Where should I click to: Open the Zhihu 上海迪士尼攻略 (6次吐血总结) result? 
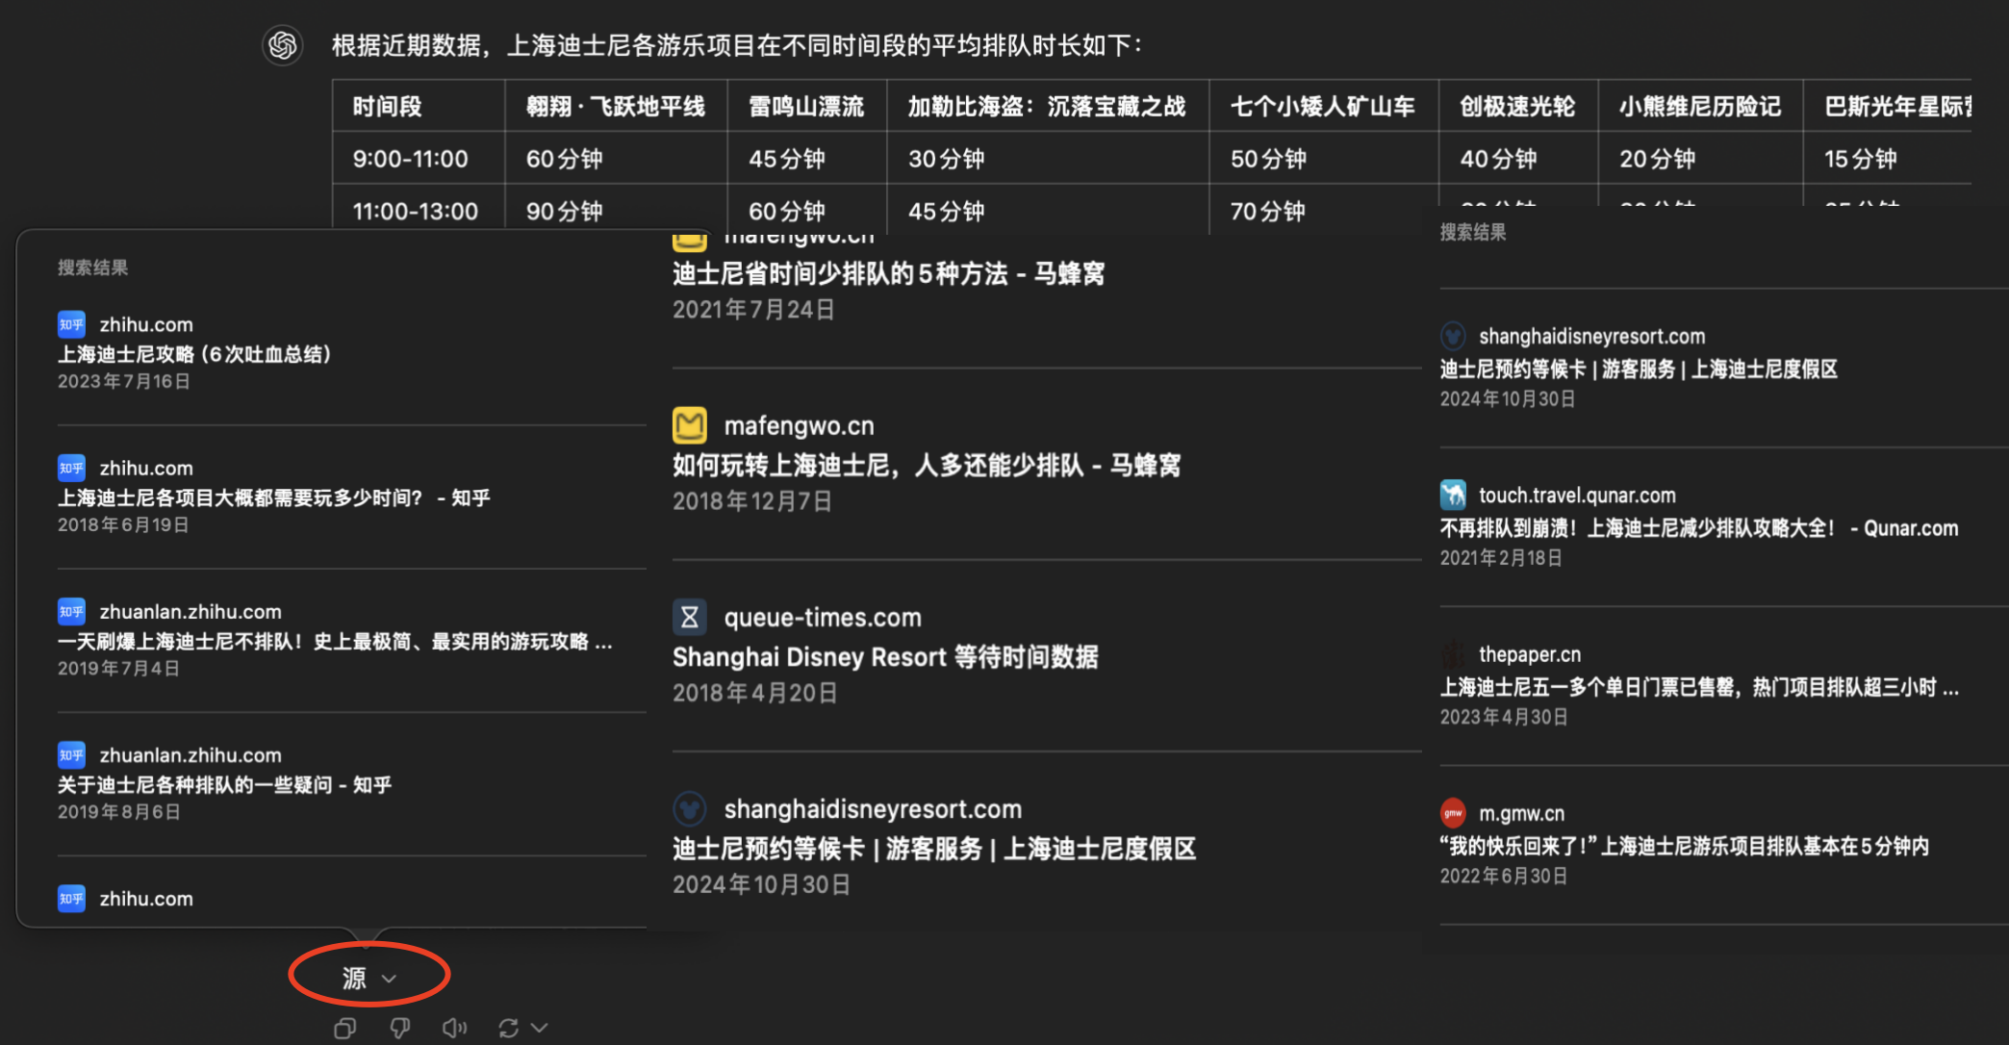[x=194, y=354]
